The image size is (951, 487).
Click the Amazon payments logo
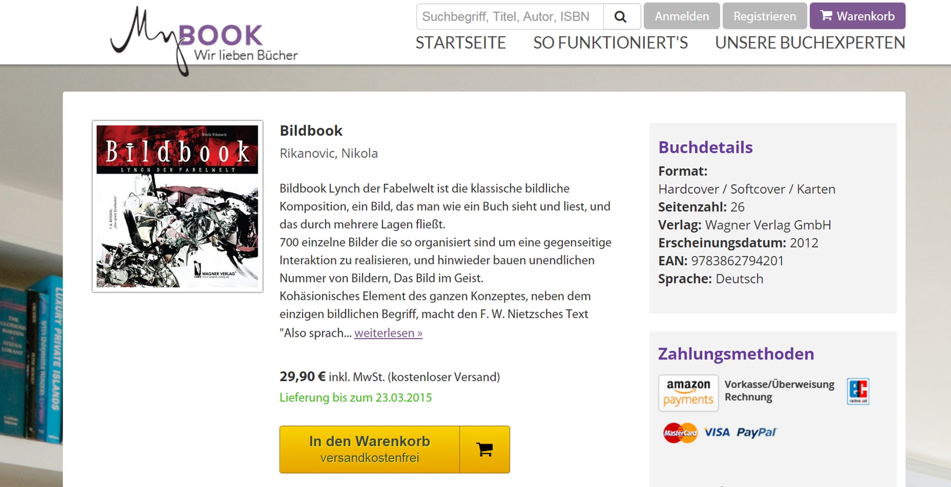tap(688, 393)
